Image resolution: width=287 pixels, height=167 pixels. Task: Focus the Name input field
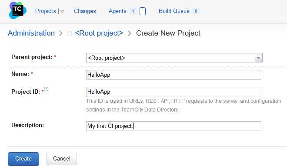(x=174, y=75)
